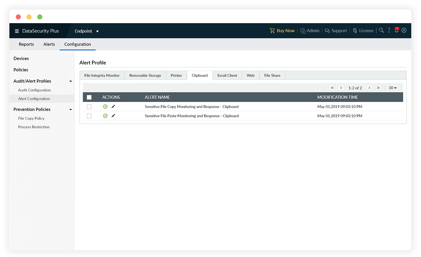Click the search magnifier icon

pos(381,31)
